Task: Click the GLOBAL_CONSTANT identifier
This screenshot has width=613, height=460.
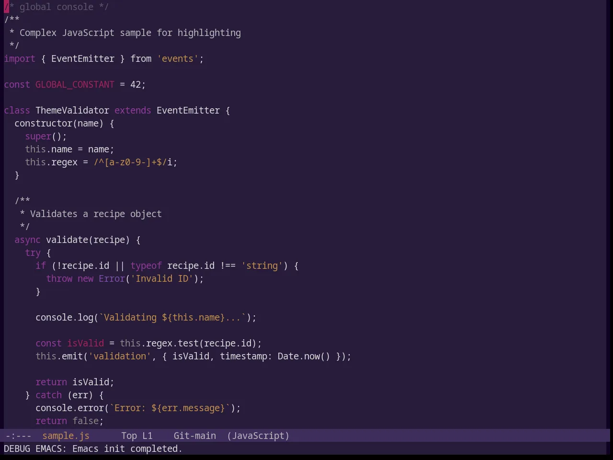Action: tap(75, 85)
